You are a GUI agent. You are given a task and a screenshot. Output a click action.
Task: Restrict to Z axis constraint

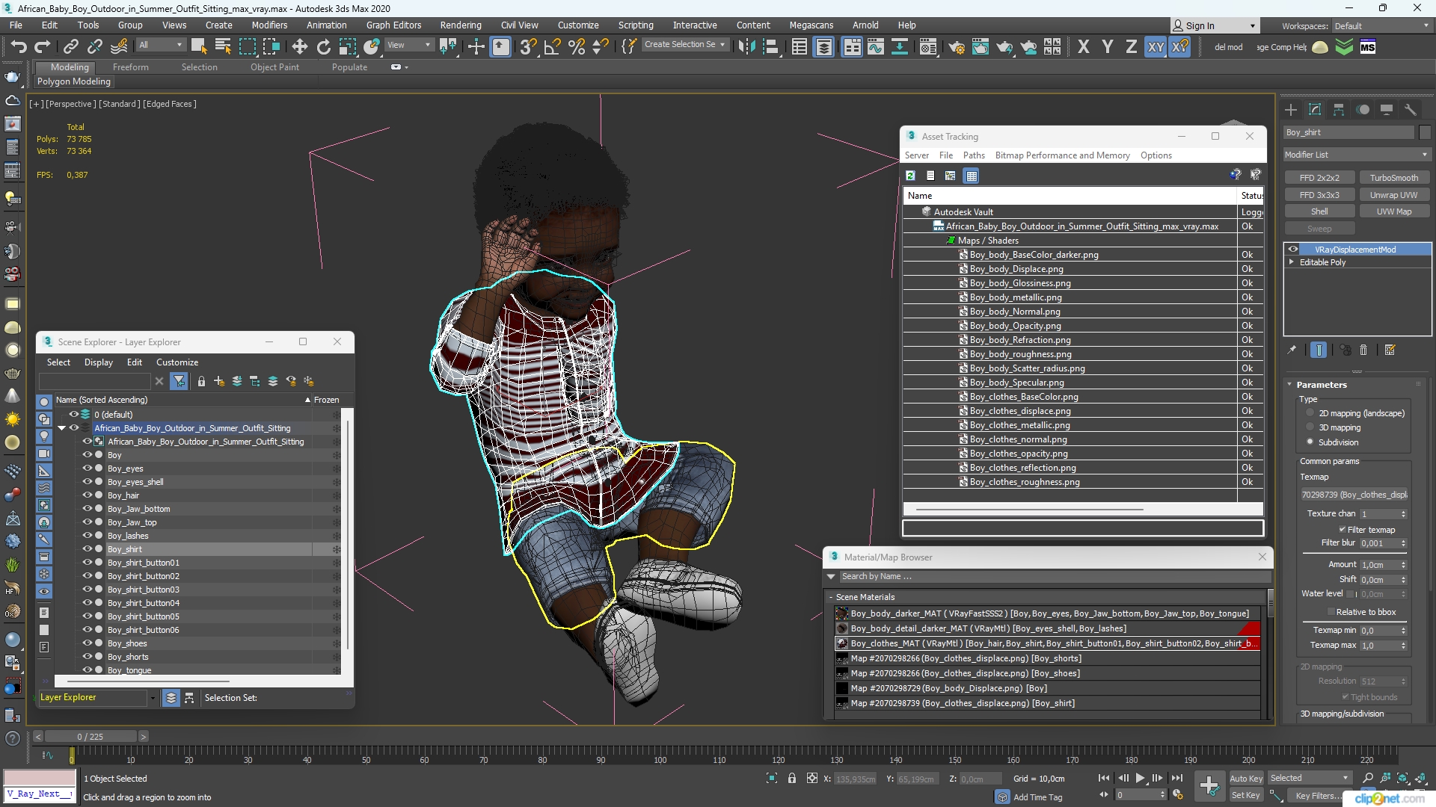click(x=1131, y=46)
